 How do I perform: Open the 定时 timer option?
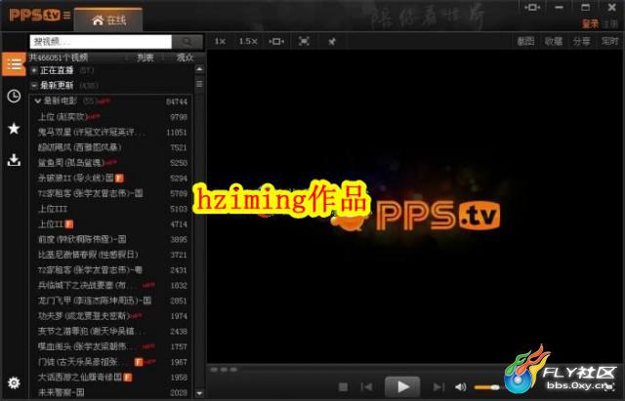[609, 41]
